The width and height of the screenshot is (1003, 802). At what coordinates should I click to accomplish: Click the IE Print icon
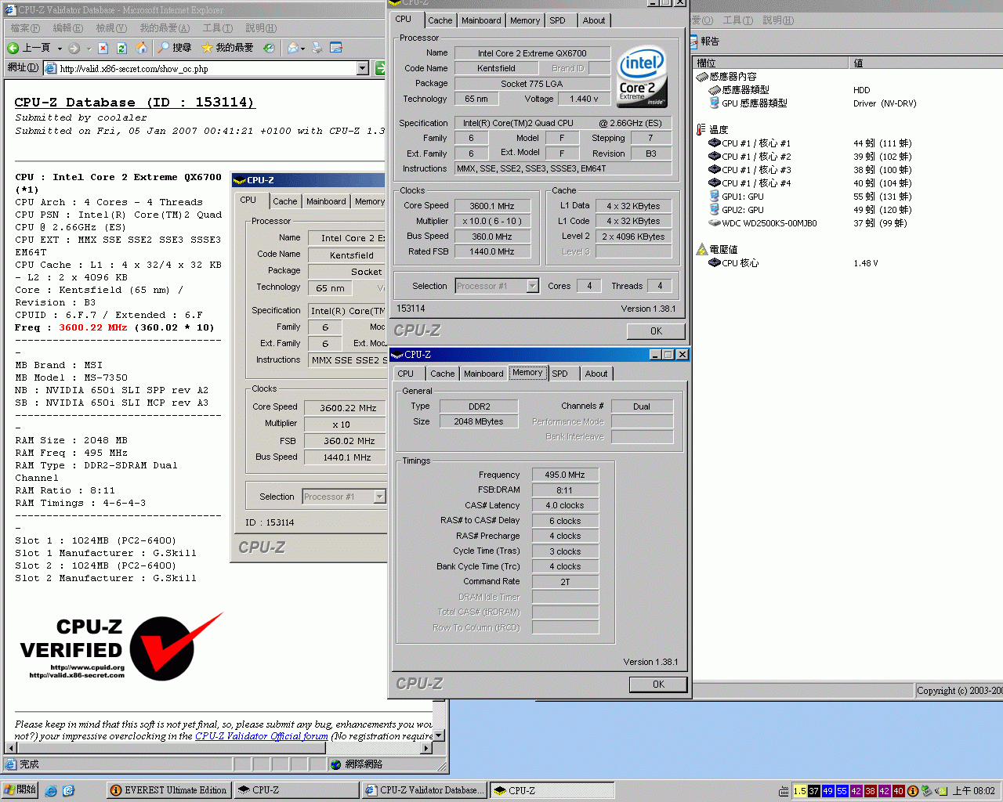click(317, 48)
